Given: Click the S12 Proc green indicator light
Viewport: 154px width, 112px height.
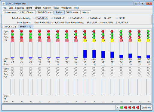Looking at the screenshot, I should coord(112,37).
